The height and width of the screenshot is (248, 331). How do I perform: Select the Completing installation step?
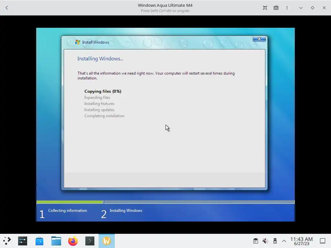(x=104, y=116)
